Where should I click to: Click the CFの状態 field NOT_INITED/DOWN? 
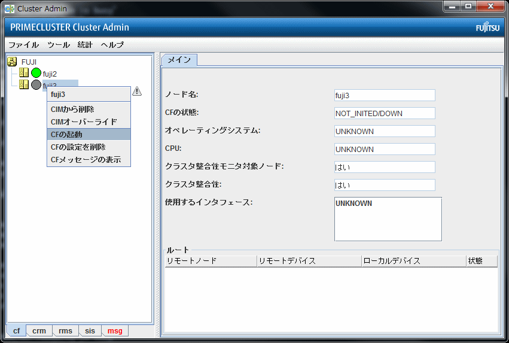tap(385, 113)
